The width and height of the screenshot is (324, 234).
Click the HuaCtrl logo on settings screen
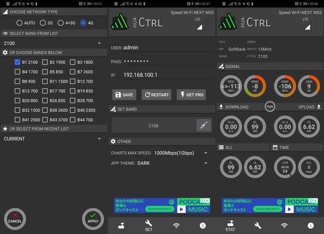[x=120, y=22]
